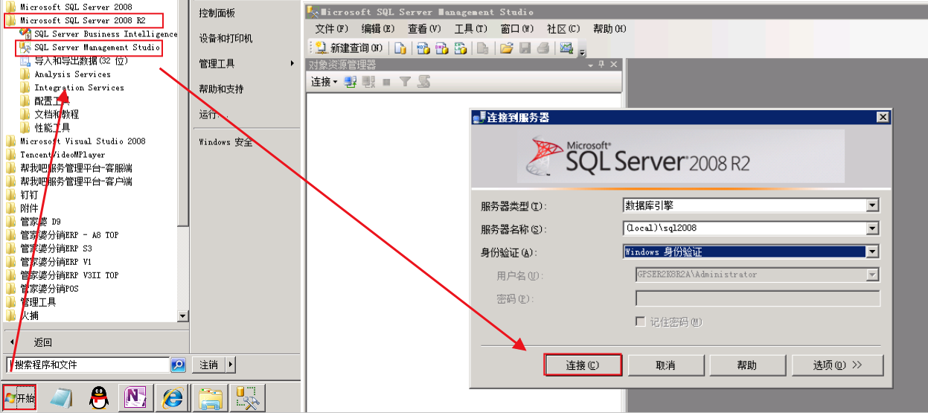Click the connect Object Explorer icon
This screenshot has height=413, width=928.
point(351,82)
